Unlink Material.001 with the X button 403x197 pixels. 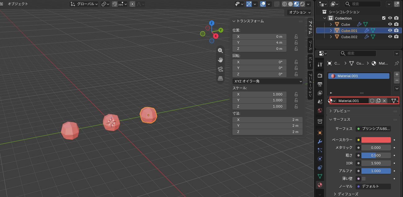384,101
